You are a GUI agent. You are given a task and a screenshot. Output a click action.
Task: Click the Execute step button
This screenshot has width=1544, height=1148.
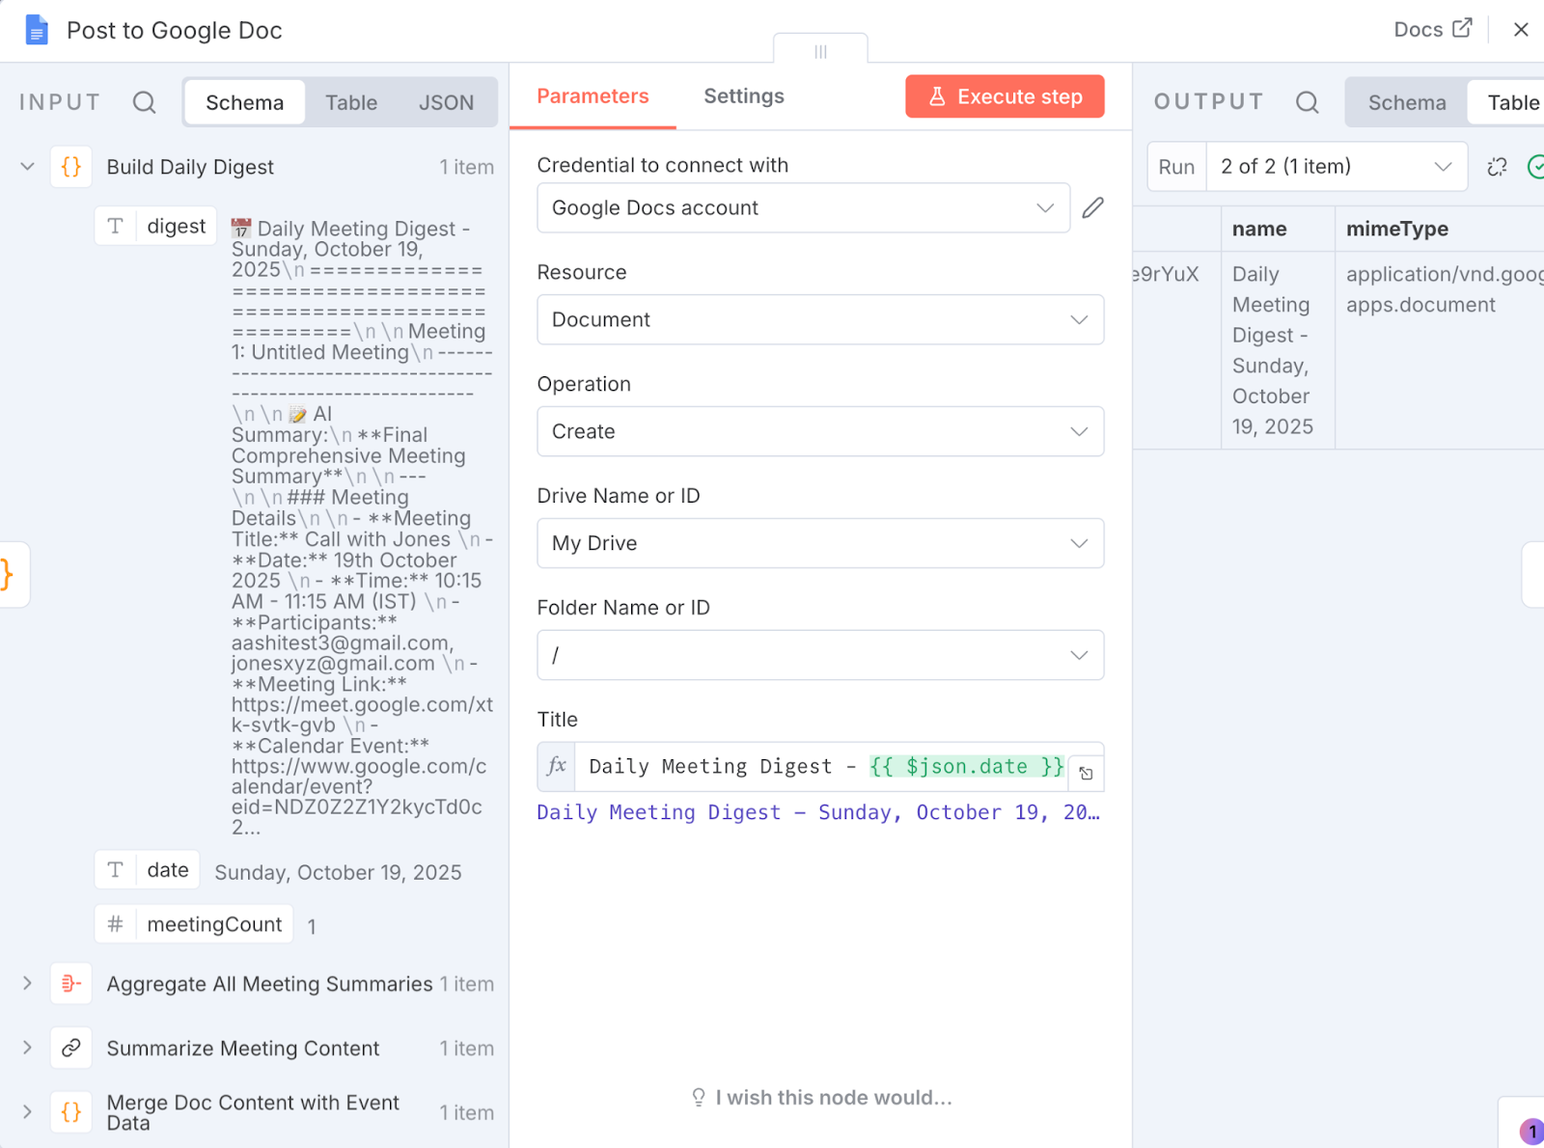1005,96
